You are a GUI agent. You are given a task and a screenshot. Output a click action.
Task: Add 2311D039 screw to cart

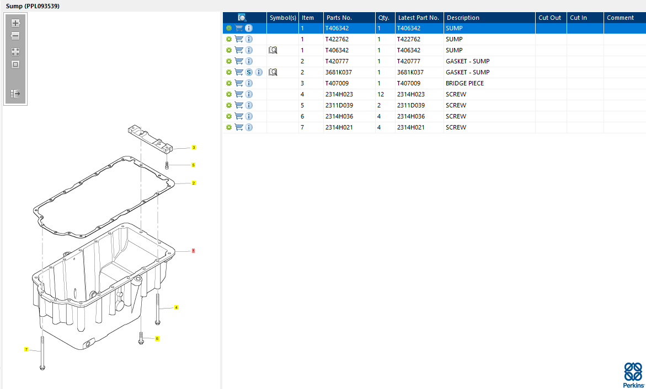tap(239, 105)
